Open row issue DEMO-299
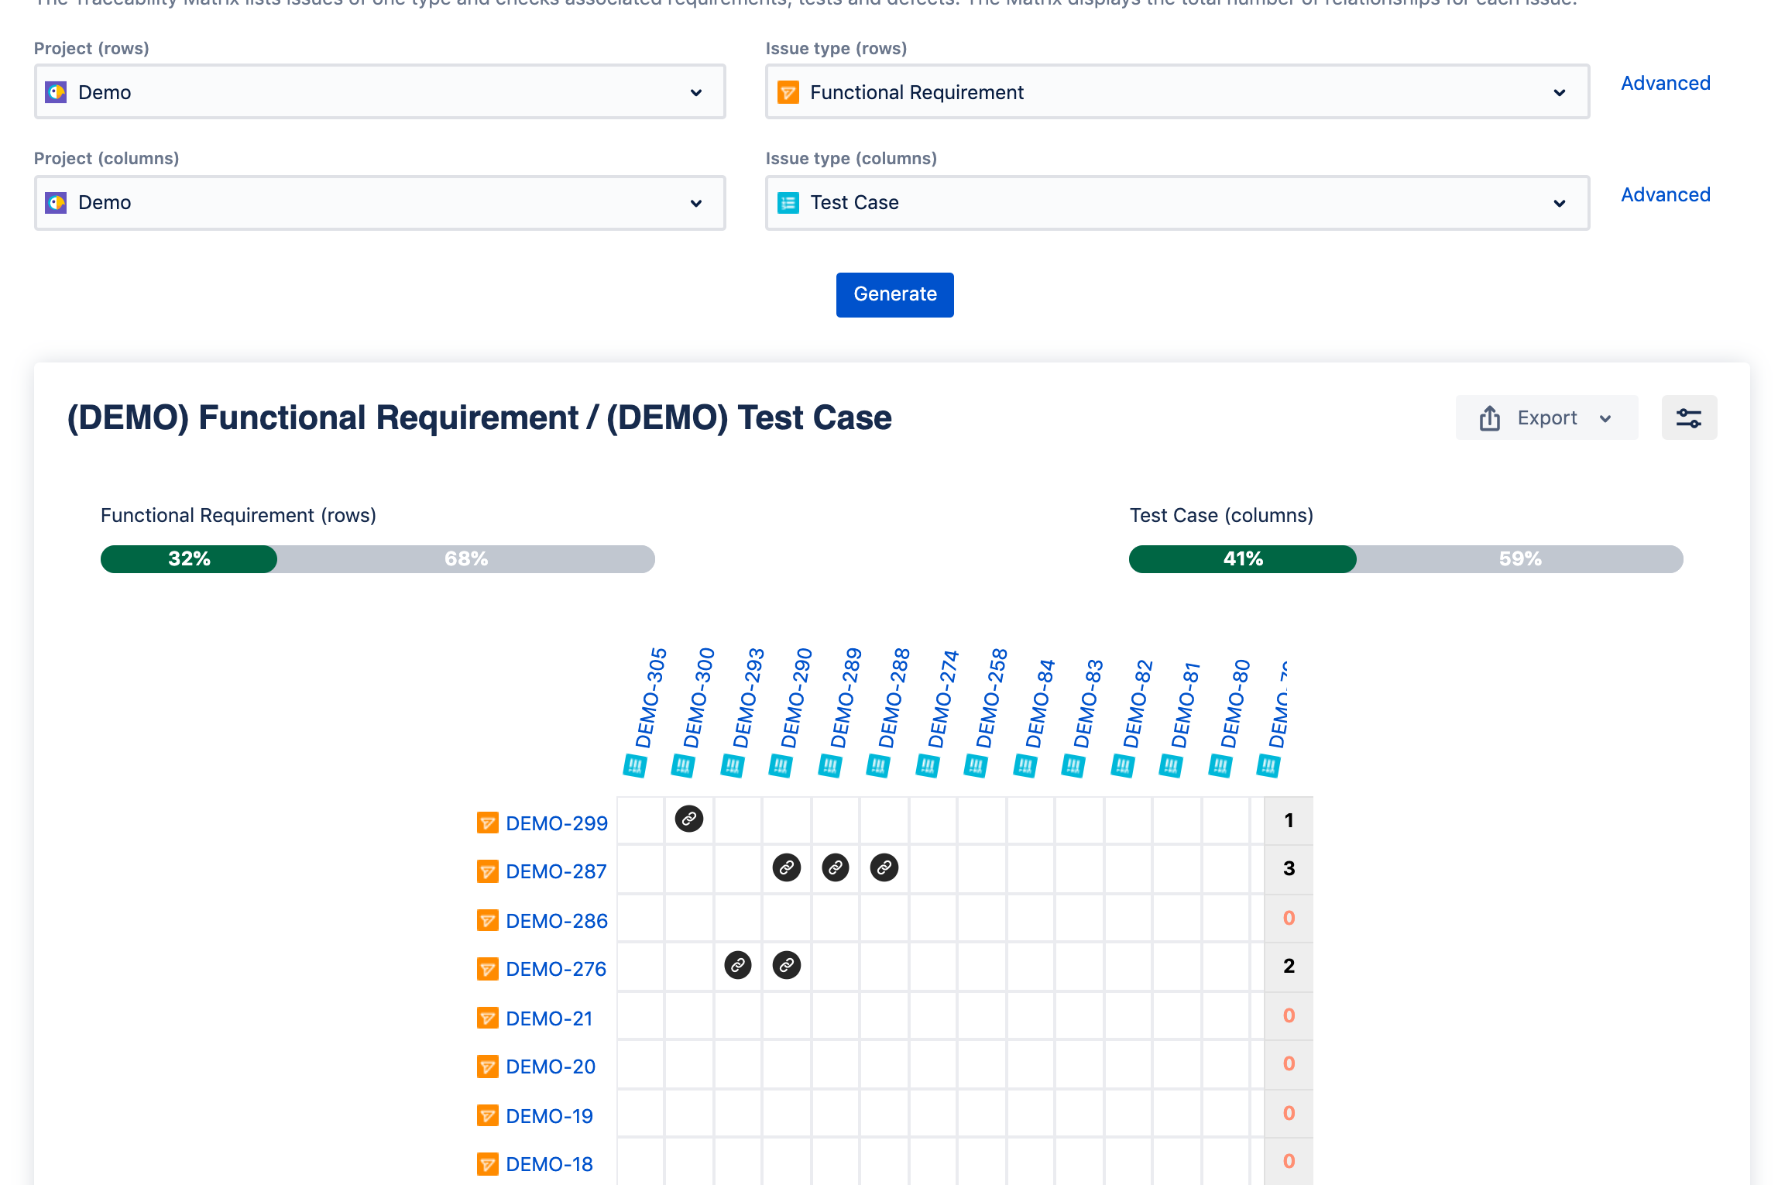Image resolution: width=1778 pixels, height=1185 pixels. (x=557, y=823)
